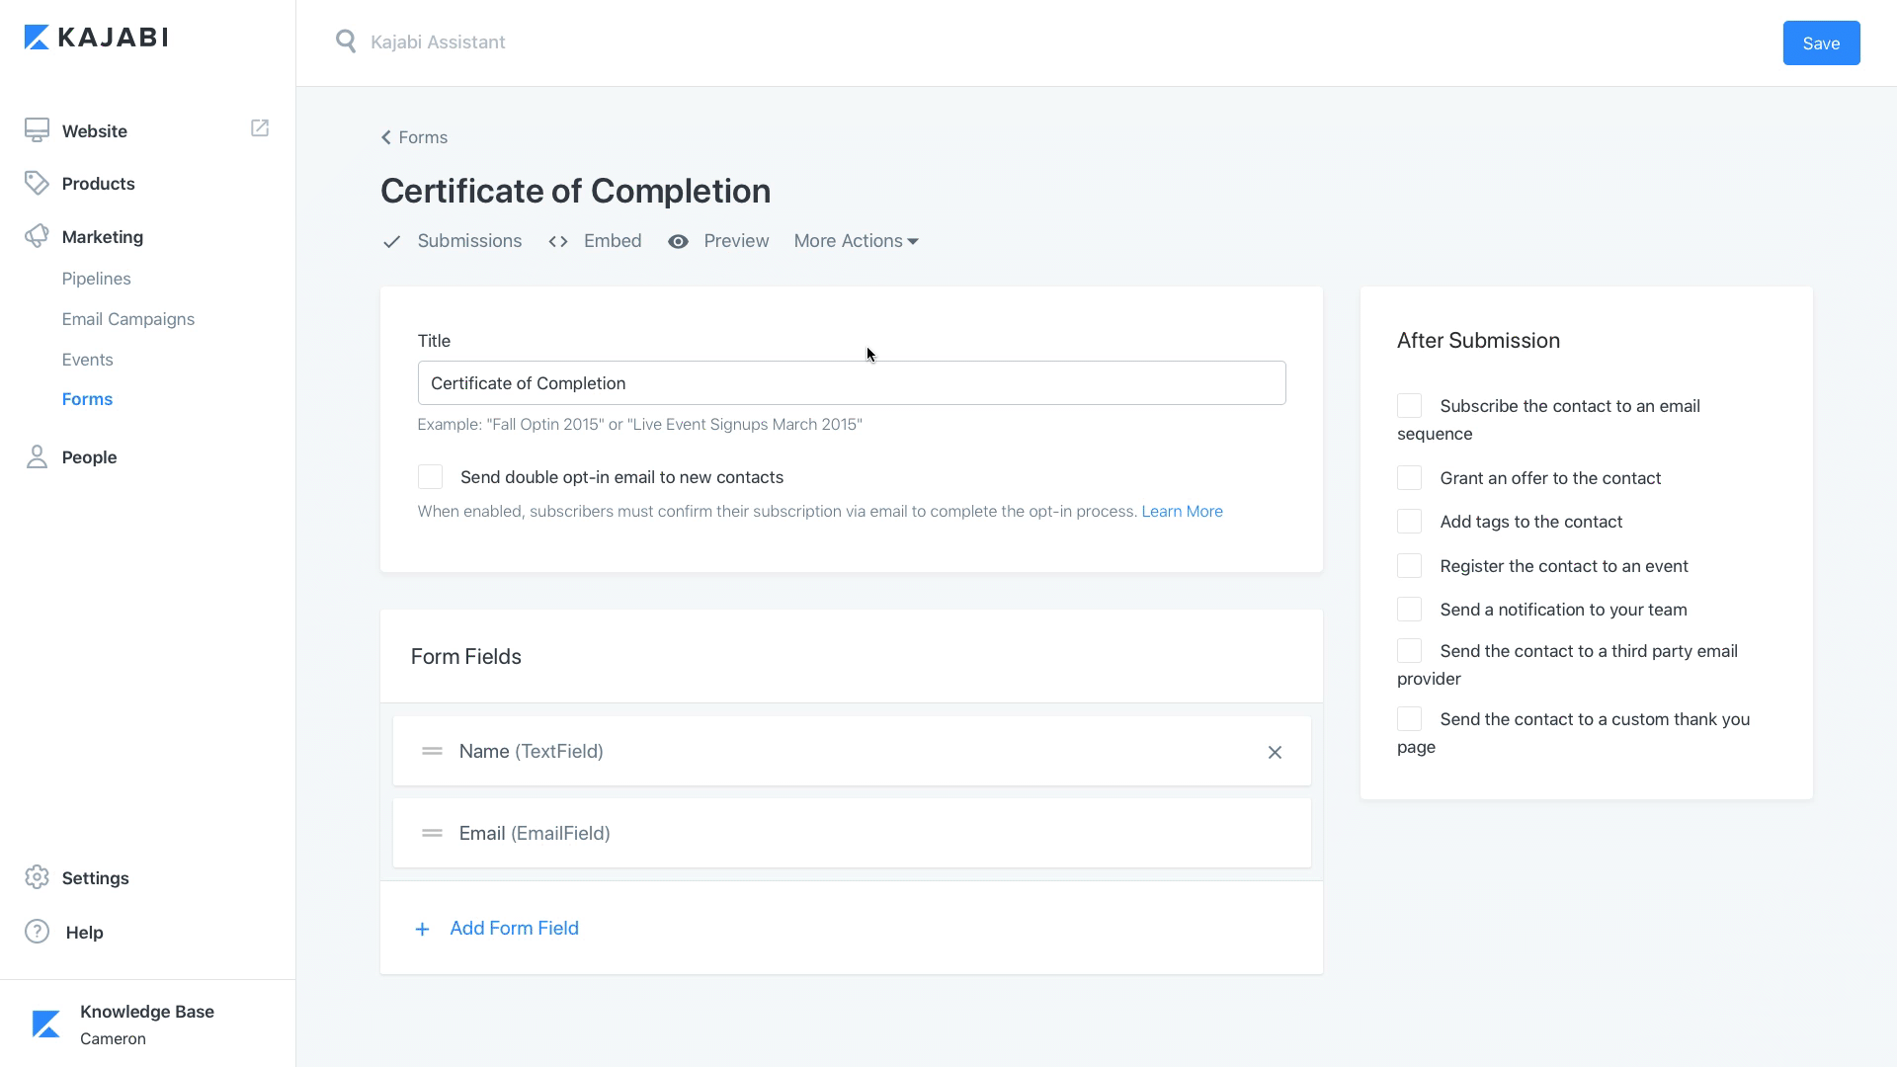Image resolution: width=1897 pixels, height=1067 pixels.
Task: Open Email Campaigns in sidebar
Action: tap(127, 319)
